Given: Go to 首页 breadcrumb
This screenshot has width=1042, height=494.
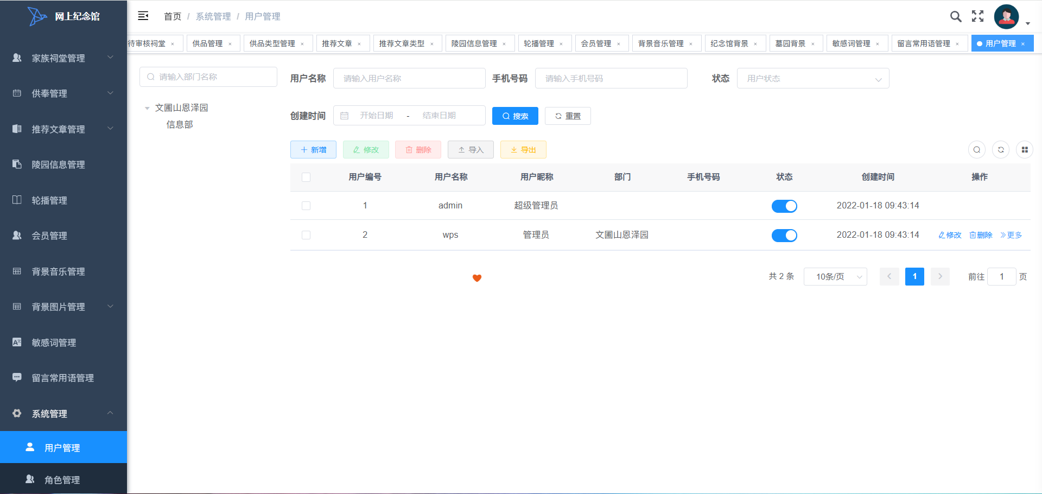Looking at the screenshot, I should 173,16.
